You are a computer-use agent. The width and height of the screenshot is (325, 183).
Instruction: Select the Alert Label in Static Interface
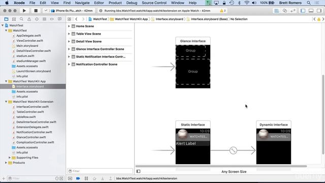[192, 143]
